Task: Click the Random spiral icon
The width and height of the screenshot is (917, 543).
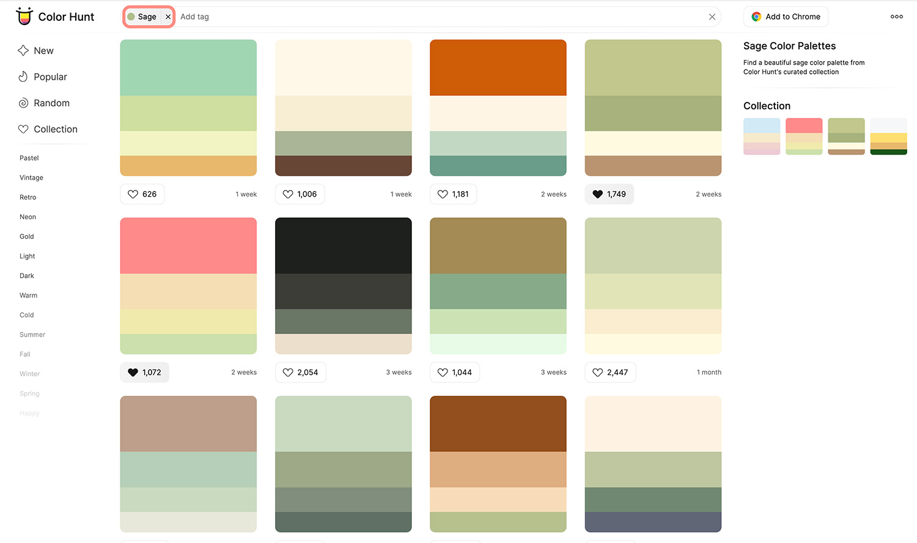Action: pos(23,103)
